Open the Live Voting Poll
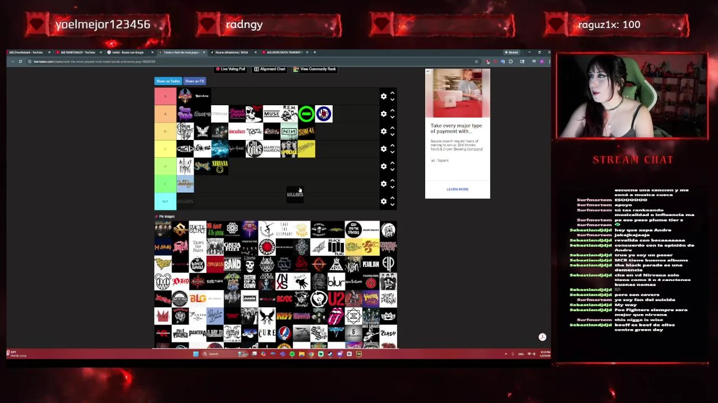Viewport: 718px width, 403px height. [231, 69]
